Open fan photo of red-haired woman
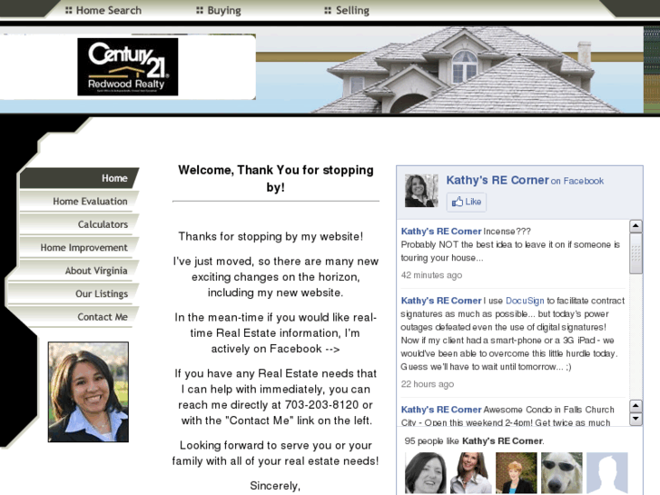This screenshot has width=660, height=495. pyautogui.click(x=517, y=472)
